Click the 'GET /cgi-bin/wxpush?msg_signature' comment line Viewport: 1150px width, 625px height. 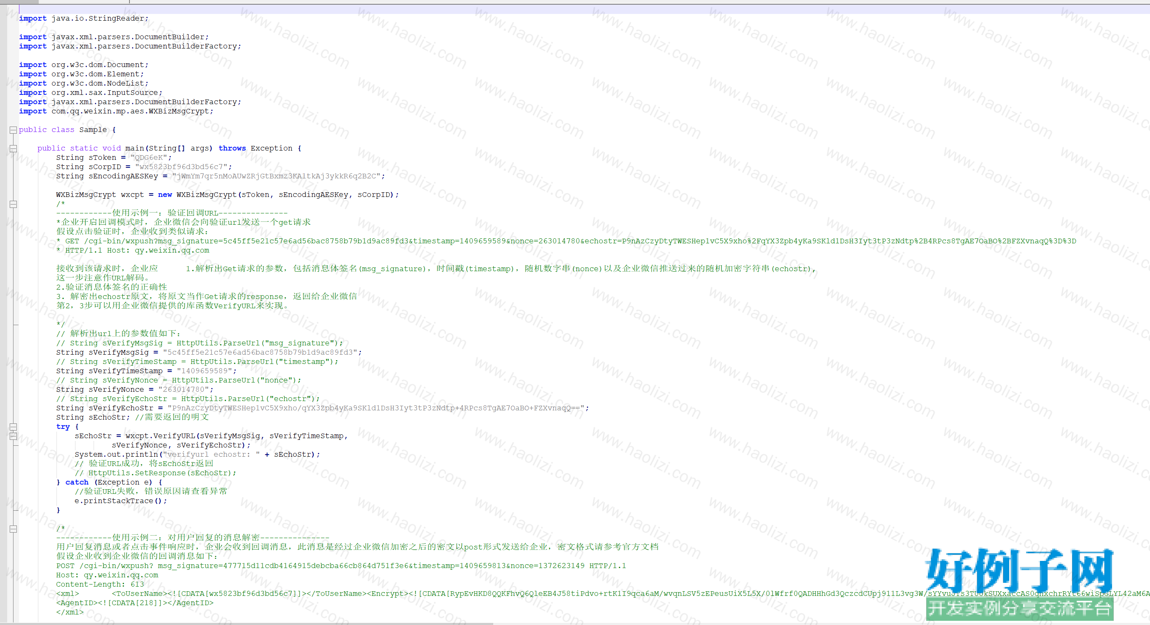point(566,241)
